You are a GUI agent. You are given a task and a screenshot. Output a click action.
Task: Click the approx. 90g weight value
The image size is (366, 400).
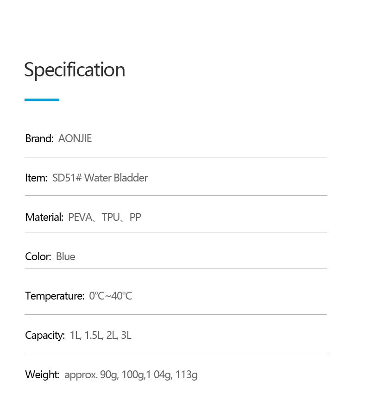[x=91, y=375]
